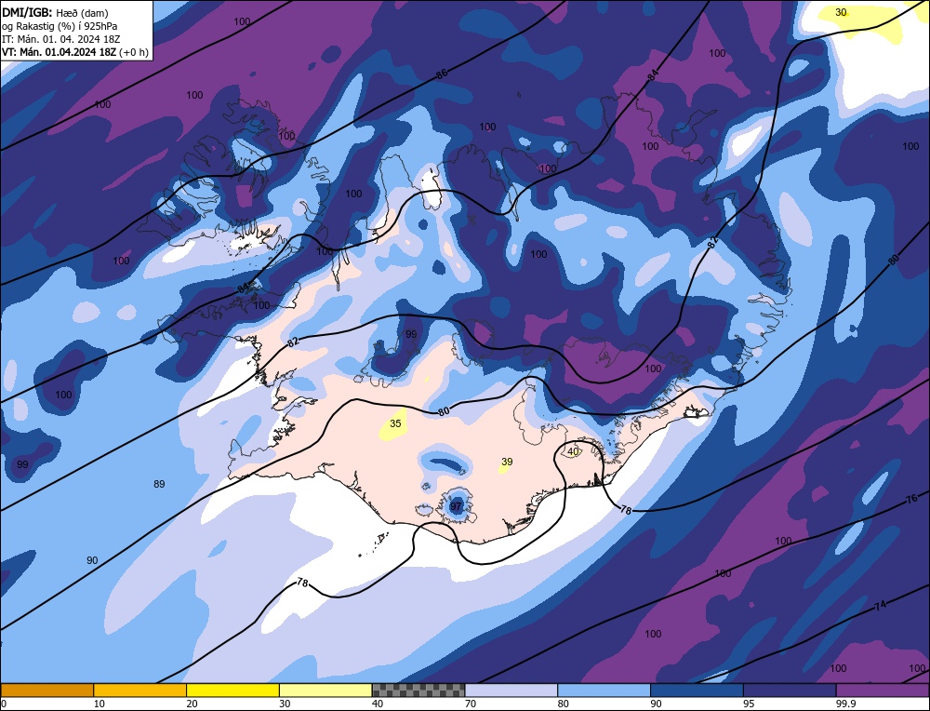Click the medium blue 90–95 legend swatch

pos(697,691)
